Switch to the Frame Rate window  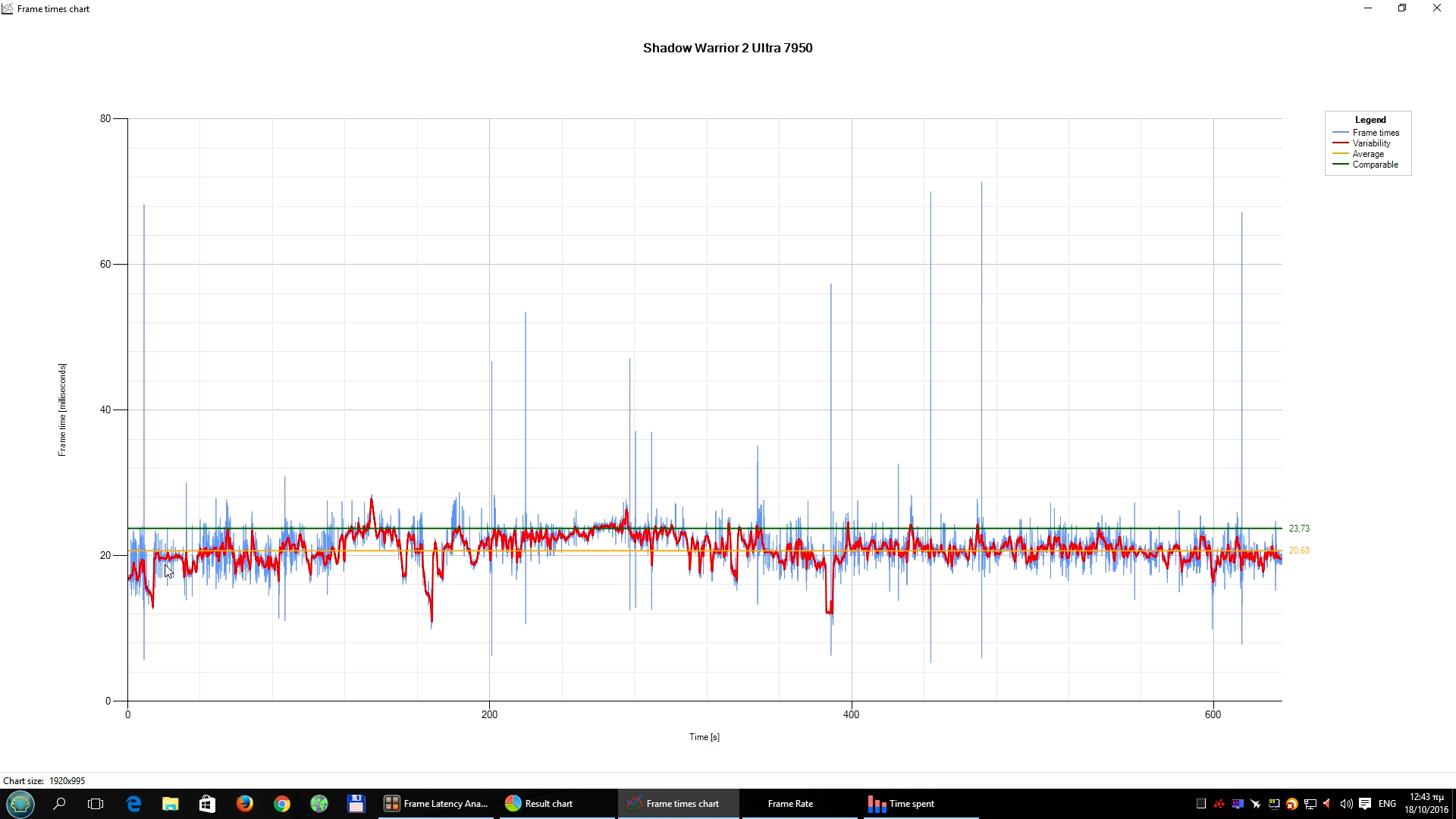pyautogui.click(x=800, y=803)
